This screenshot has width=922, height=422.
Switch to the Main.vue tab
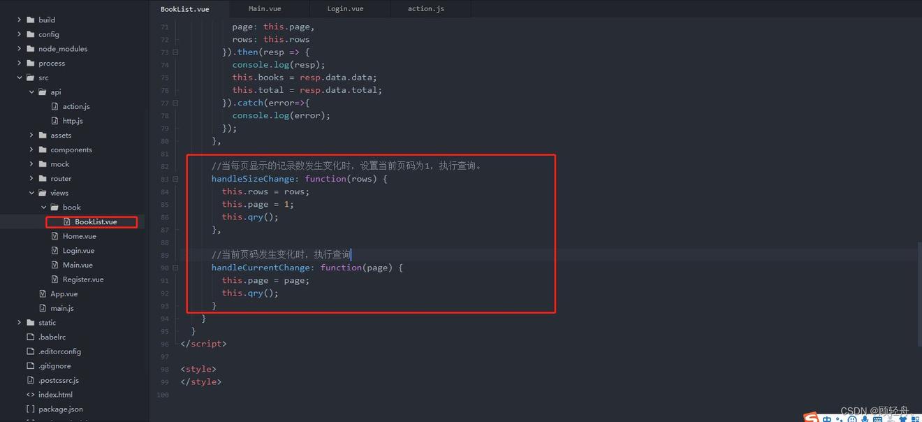tap(265, 8)
